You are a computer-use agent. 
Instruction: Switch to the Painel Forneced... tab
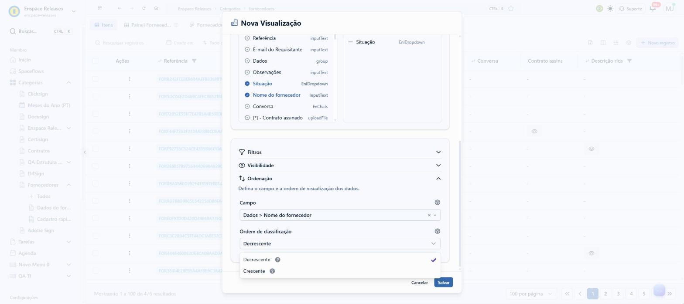[151, 25]
